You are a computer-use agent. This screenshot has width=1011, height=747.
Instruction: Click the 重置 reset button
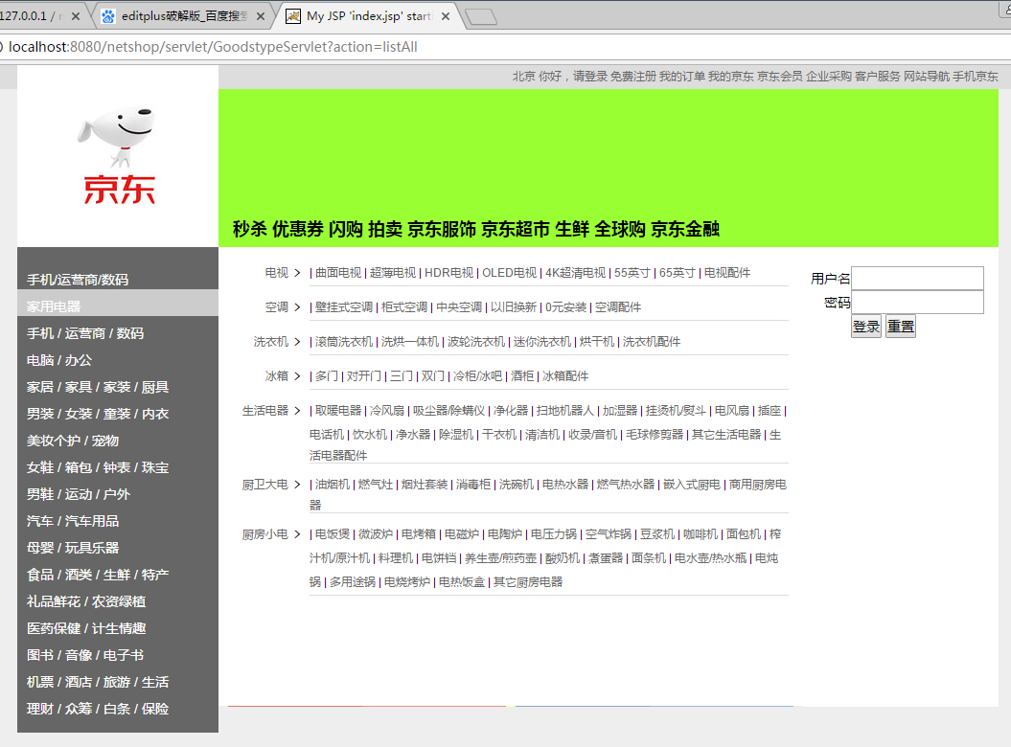(x=900, y=327)
